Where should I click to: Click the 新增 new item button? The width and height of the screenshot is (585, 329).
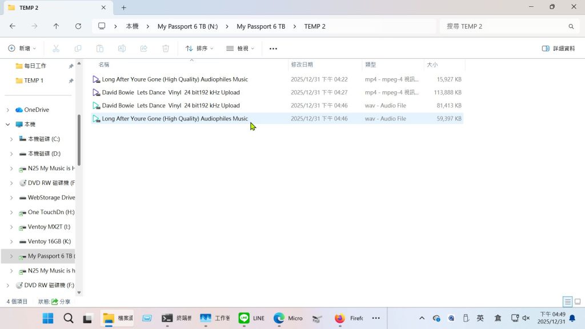[x=22, y=49]
